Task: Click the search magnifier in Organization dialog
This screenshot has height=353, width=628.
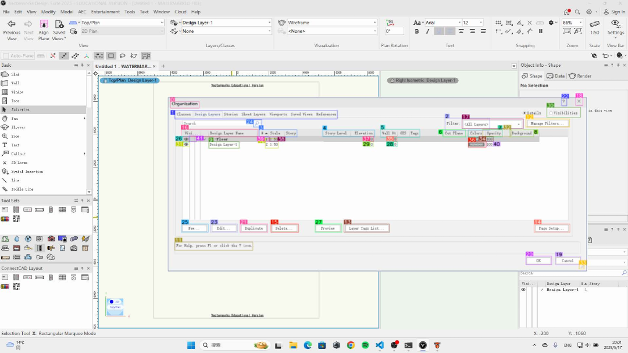Action: [x=257, y=123]
